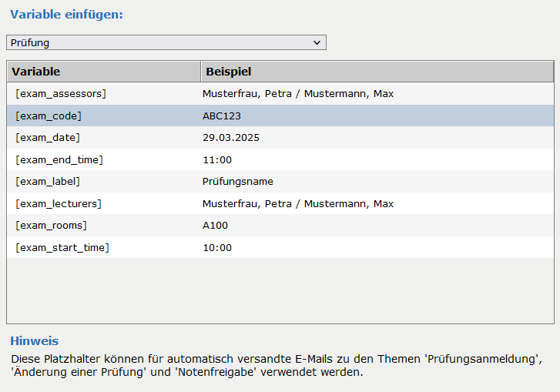Select the [exam_code] variable row
This screenshot has height=392, width=560.
[x=49, y=116]
